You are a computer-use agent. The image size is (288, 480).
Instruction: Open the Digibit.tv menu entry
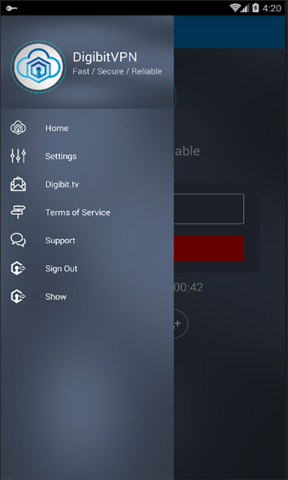87,184
